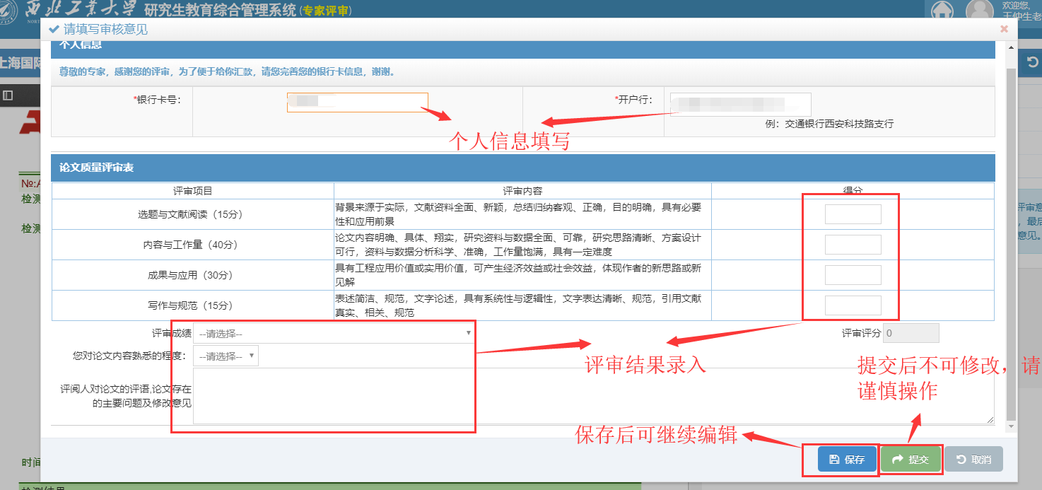Expand the 您对论文内容熟悉的程度 dropdown
Image resolution: width=1042 pixels, height=490 pixels.
(x=226, y=356)
